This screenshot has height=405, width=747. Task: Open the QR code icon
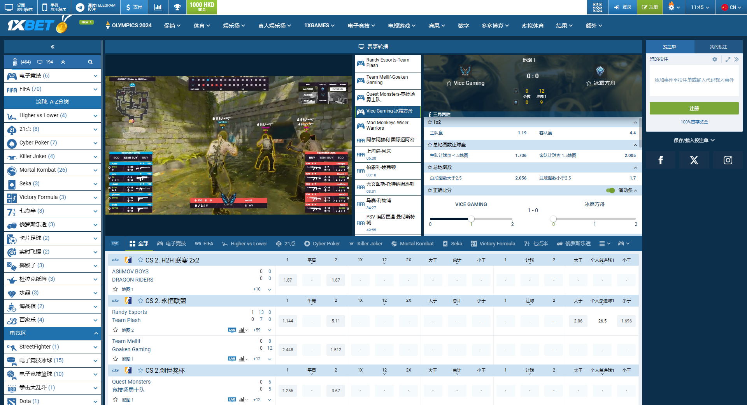(597, 7)
